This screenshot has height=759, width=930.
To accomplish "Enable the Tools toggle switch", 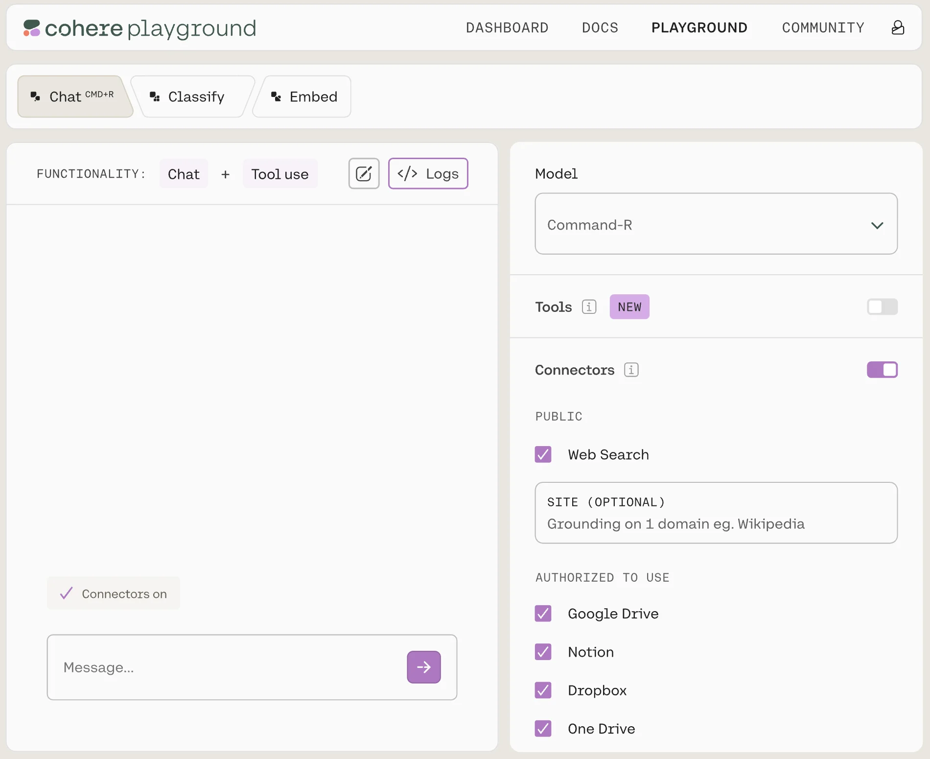I will pos(882,307).
